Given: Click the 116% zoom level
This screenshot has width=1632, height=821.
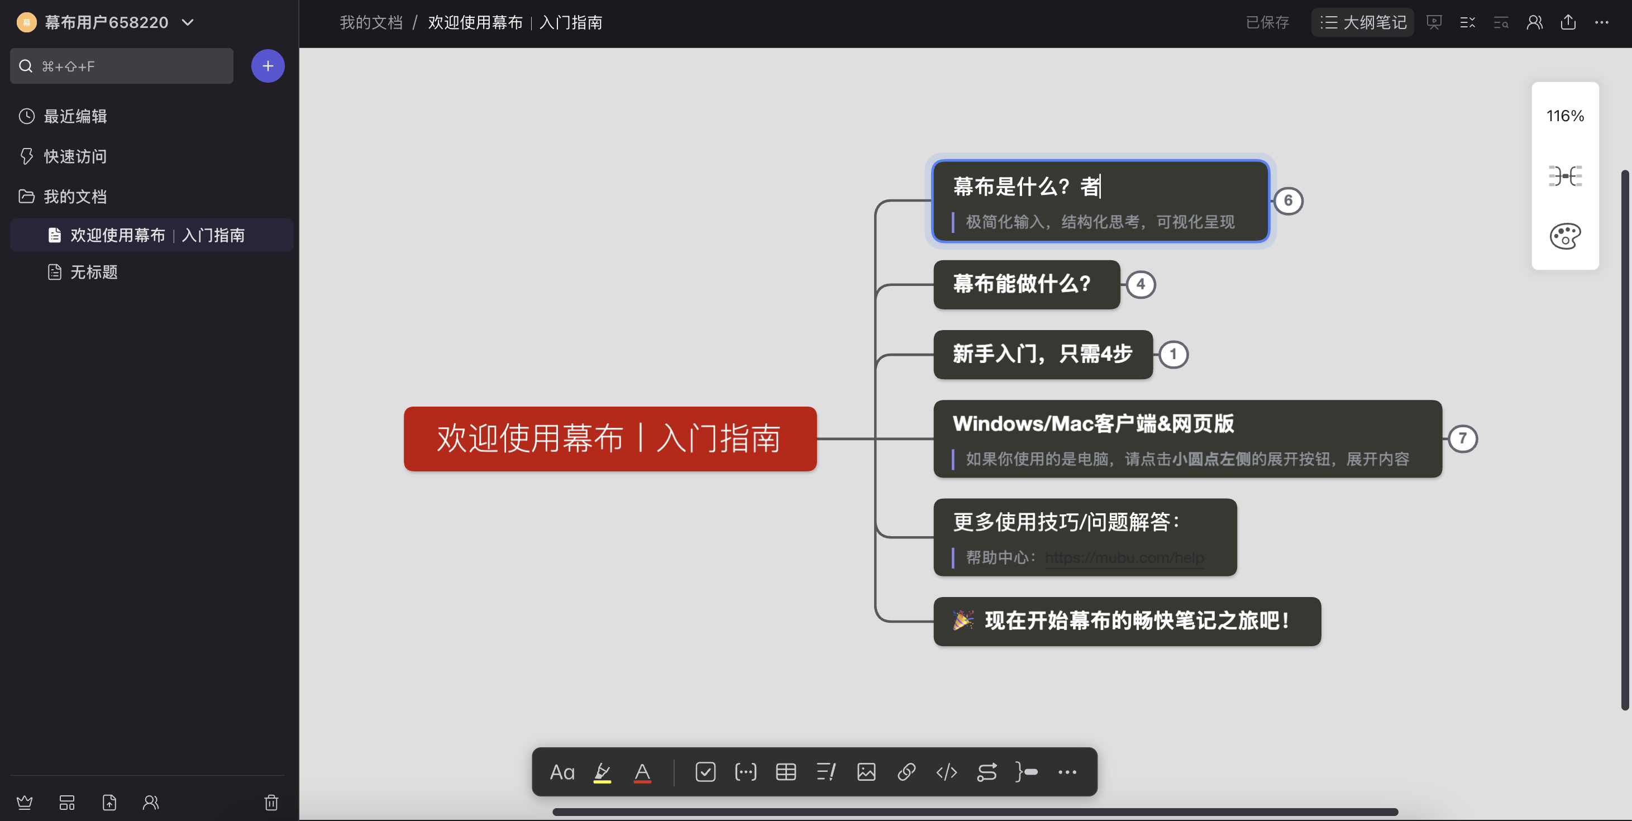Looking at the screenshot, I should point(1565,116).
